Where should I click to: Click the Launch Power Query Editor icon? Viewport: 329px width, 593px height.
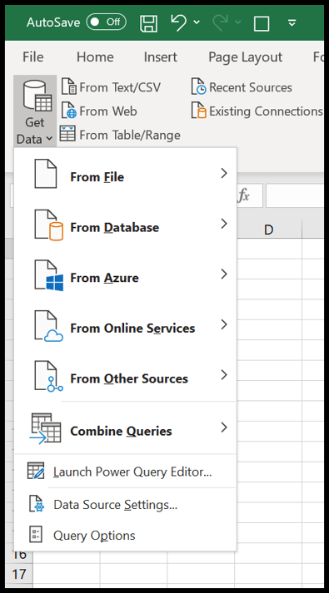coord(36,471)
